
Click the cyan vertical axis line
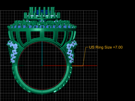point(42,53)
